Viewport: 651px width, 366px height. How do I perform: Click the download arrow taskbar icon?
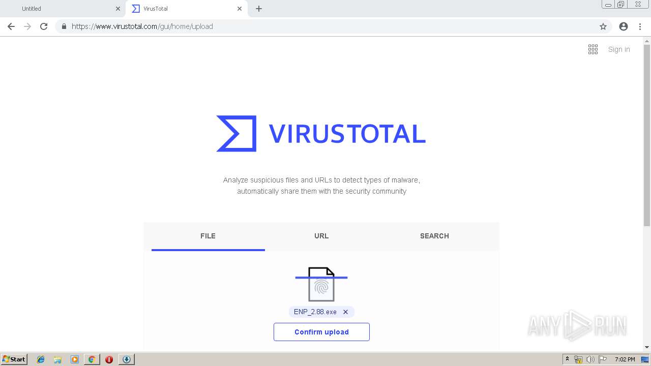click(127, 359)
